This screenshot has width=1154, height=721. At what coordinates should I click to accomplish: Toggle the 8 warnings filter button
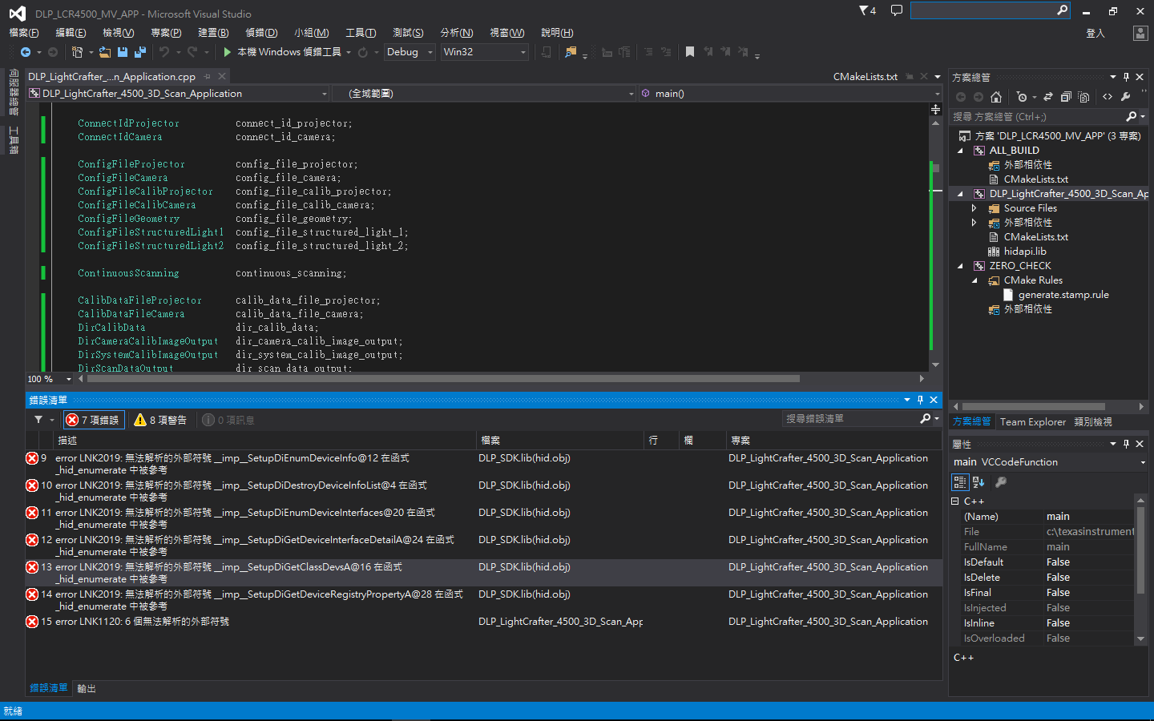[161, 420]
